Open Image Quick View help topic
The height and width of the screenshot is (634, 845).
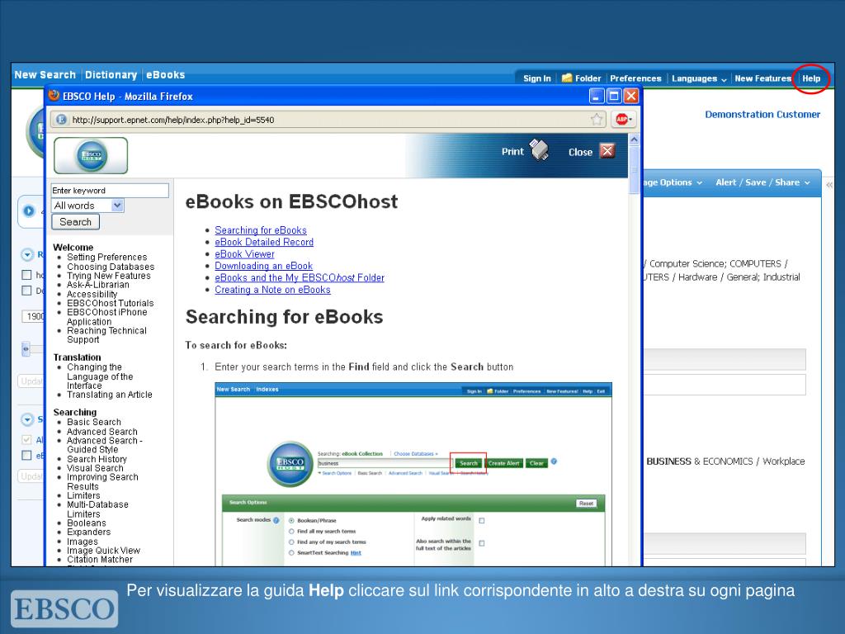103,551
